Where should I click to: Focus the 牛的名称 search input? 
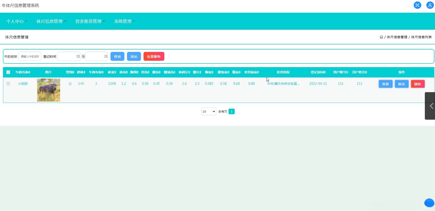point(30,56)
